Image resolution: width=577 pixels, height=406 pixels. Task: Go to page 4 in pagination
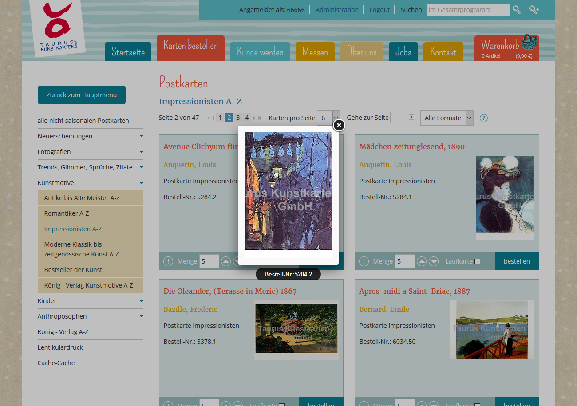pos(247,118)
